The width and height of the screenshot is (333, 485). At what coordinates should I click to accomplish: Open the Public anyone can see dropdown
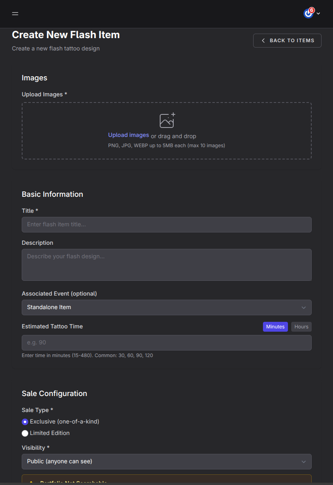tap(166, 461)
